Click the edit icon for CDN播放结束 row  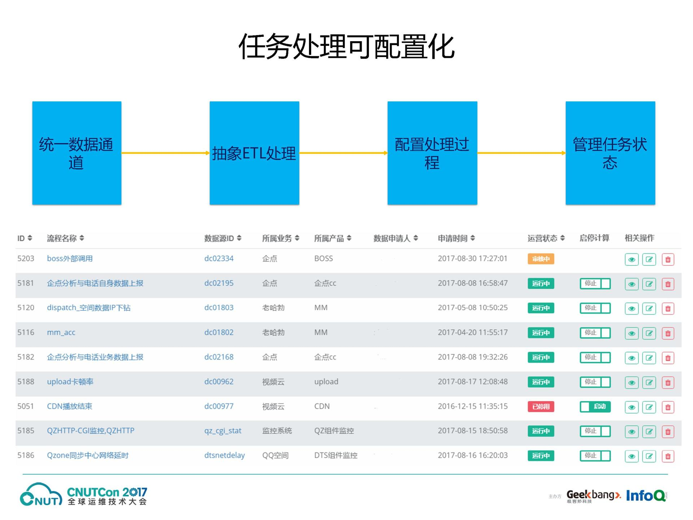coord(649,407)
